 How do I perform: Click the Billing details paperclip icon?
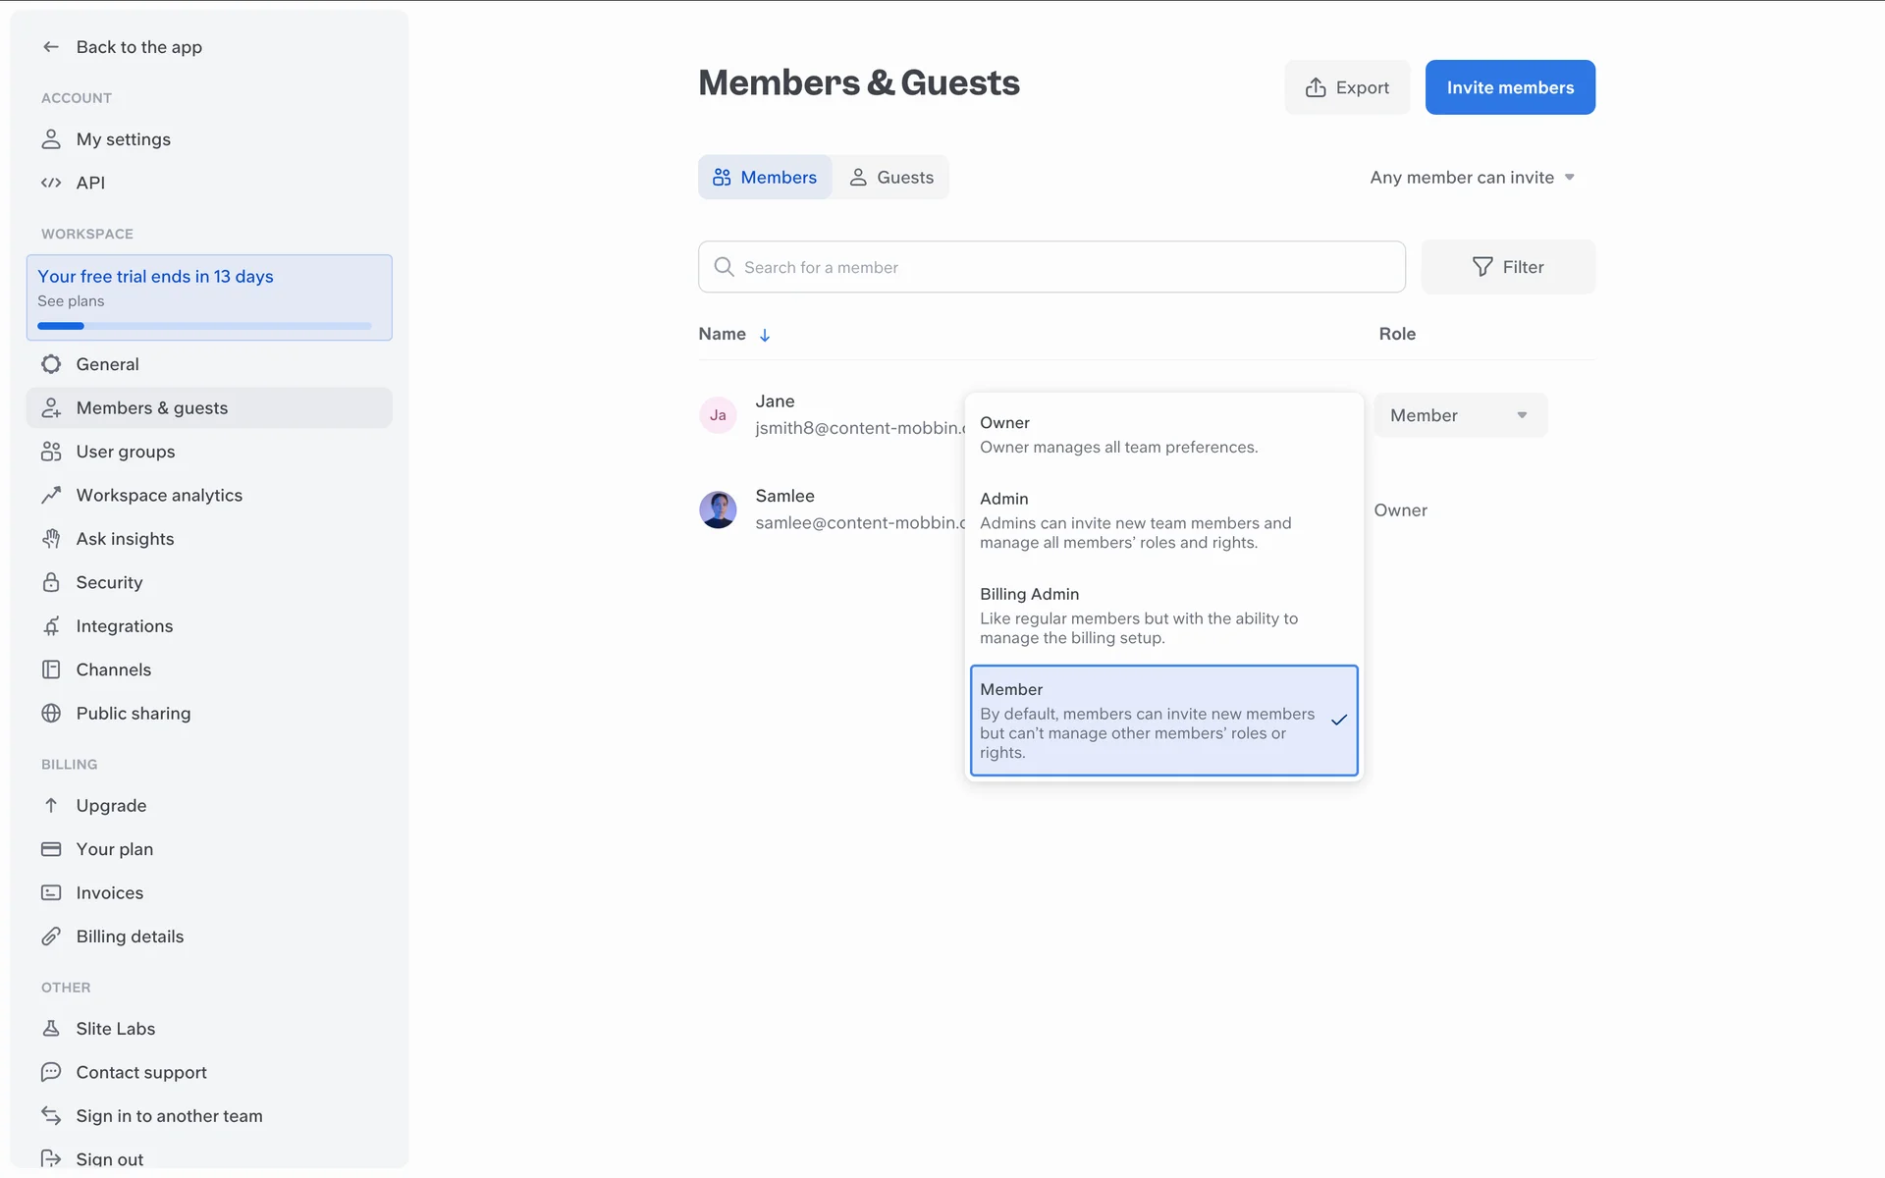[51, 937]
